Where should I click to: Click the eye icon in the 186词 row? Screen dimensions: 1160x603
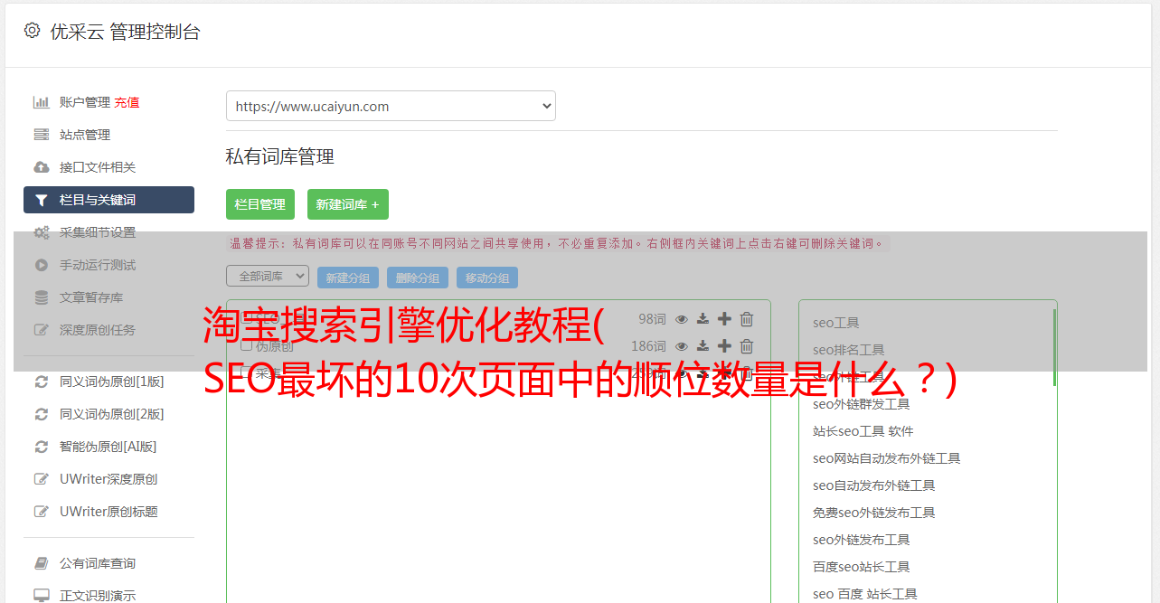coord(682,346)
